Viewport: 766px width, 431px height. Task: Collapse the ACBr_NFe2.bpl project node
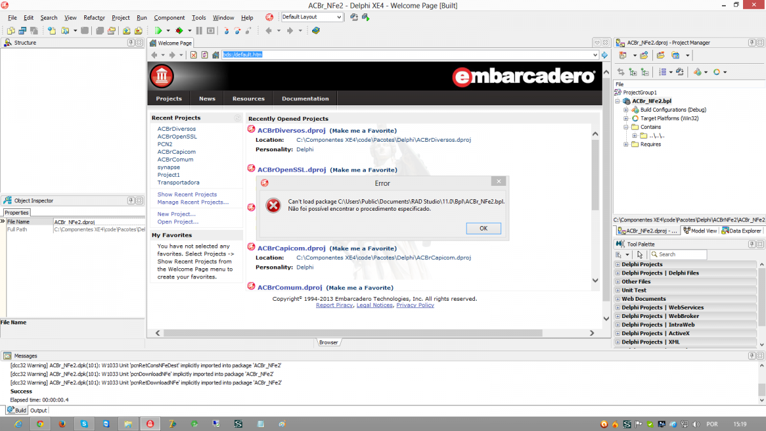(618, 102)
